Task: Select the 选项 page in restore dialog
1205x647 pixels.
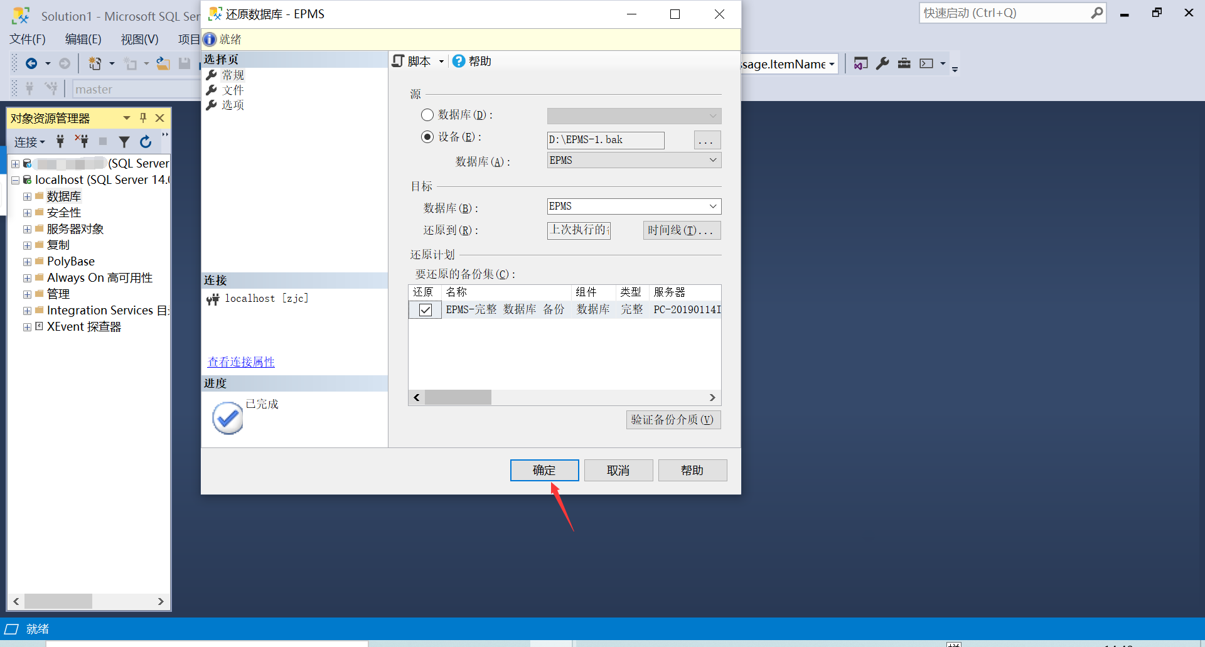Action: point(233,105)
